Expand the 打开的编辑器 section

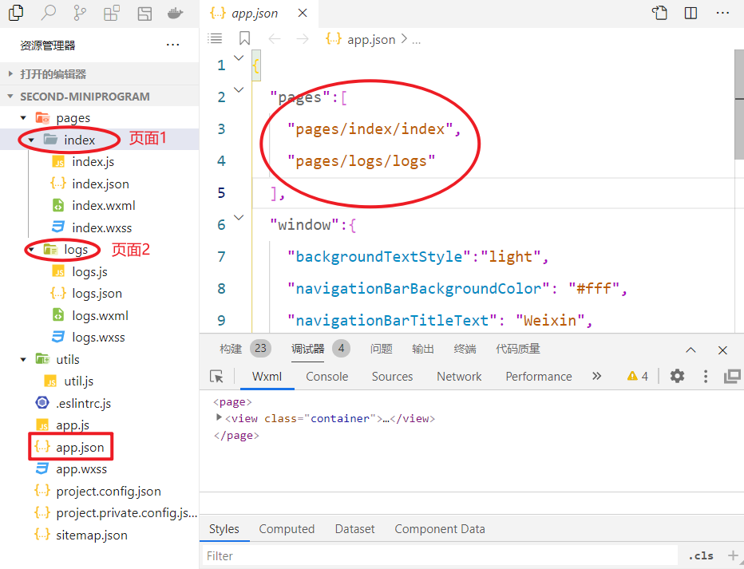[x=11, y=74]
